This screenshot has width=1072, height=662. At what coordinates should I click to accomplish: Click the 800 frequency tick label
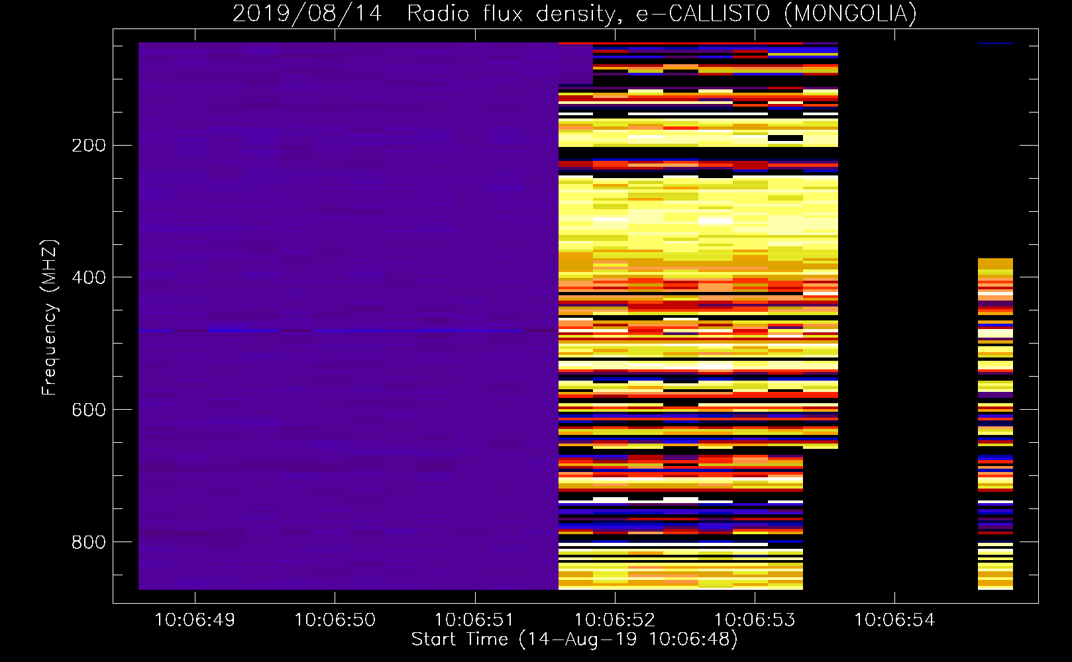89,542
